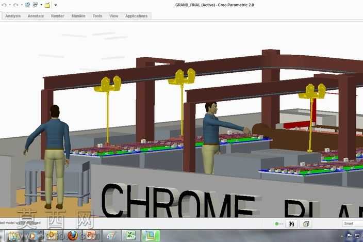Open Excel from the taskbar
The width and height of the screenshot is (363, 242).
(131, 236)
